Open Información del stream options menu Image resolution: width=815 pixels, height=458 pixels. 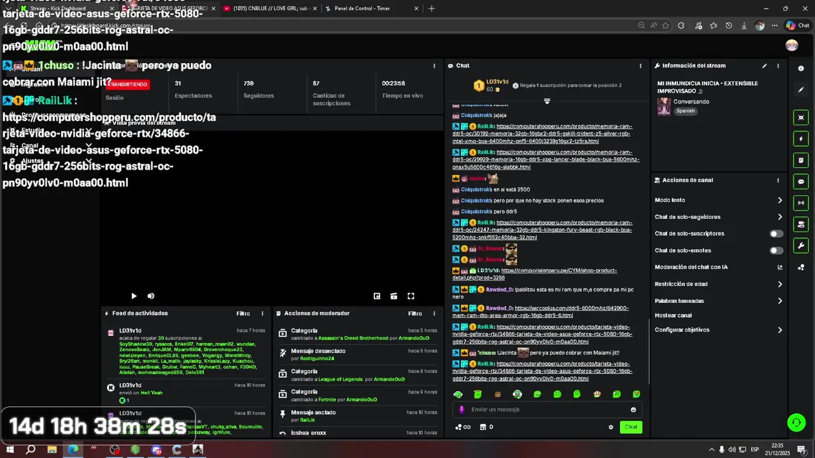pos(778,66)
